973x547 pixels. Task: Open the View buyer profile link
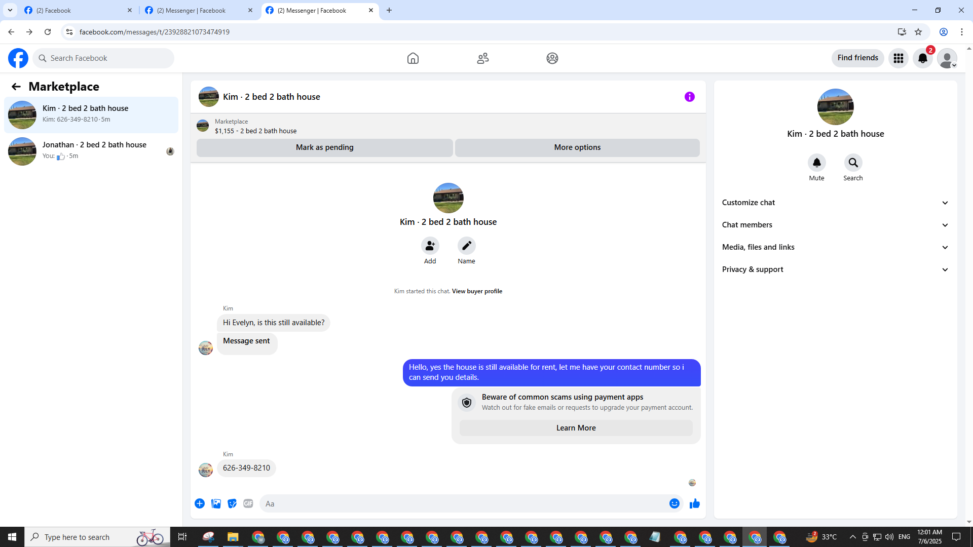[477, 291]
